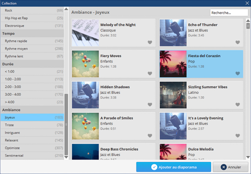This screenshot has width=251, height=174.
Task: Add selected track via Ajouter au diaporama
Action: pos(174,167)
